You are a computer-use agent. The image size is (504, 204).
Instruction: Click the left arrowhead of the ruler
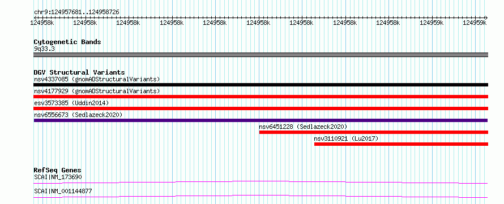35,18
